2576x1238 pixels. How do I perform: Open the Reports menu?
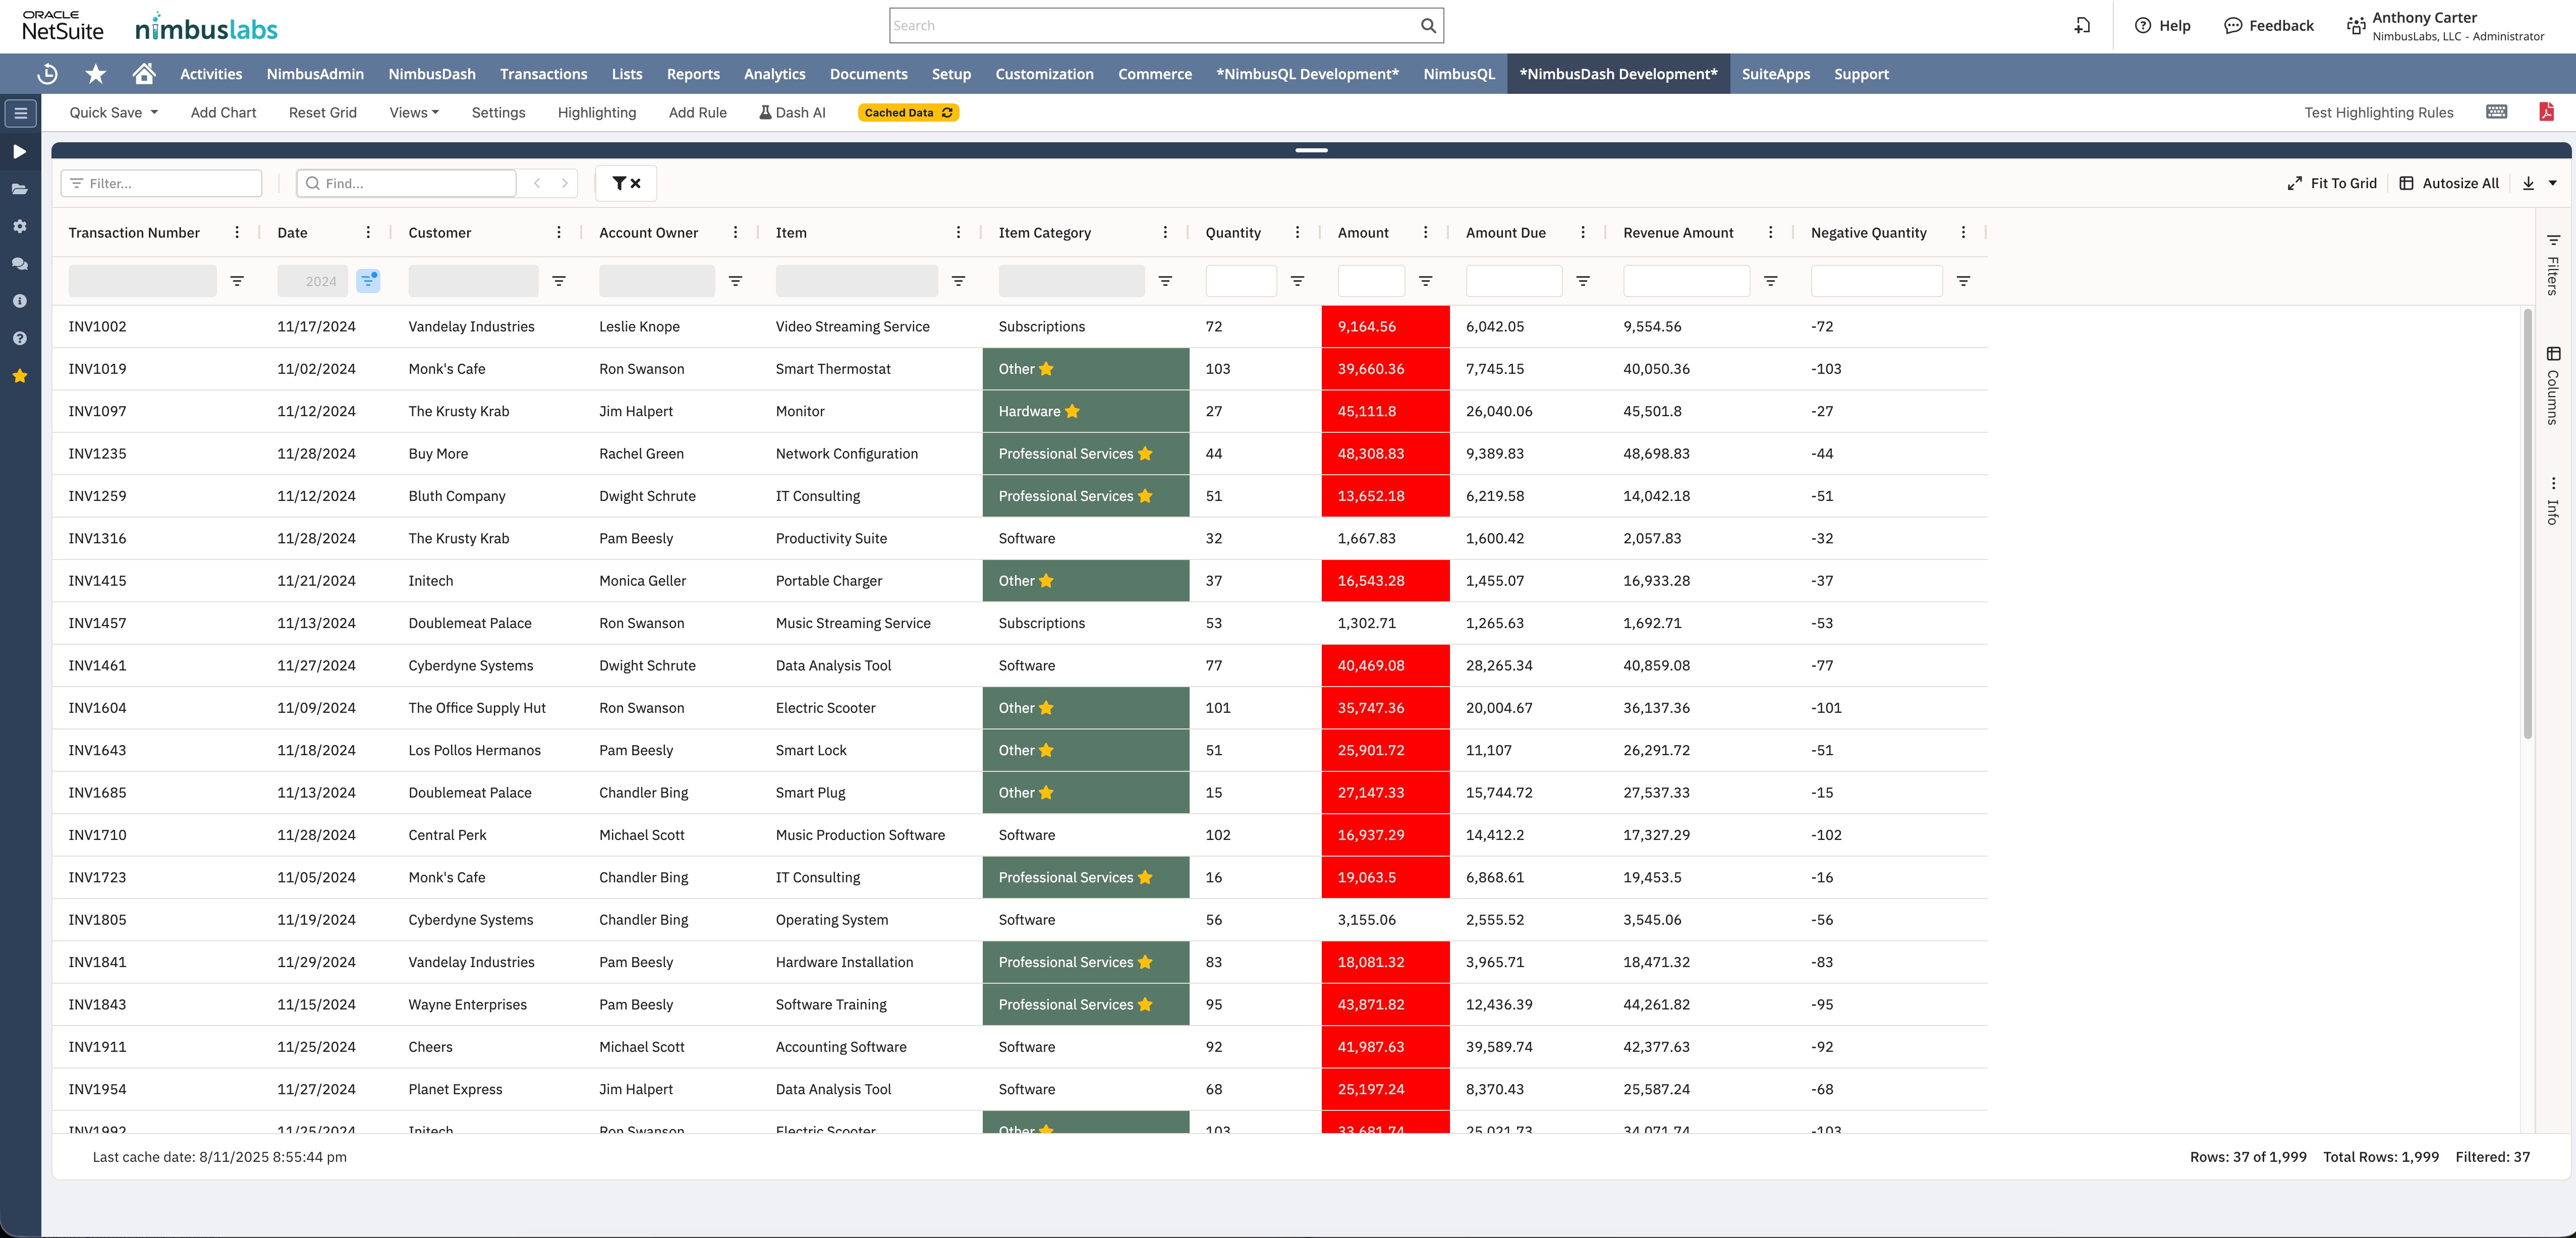tap(693, 74)
